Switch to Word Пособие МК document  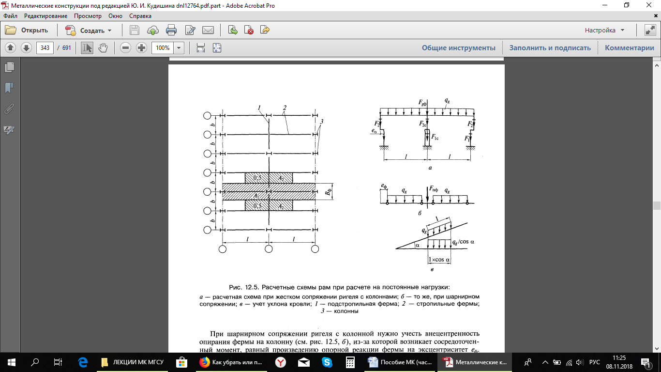coord(400,362)
